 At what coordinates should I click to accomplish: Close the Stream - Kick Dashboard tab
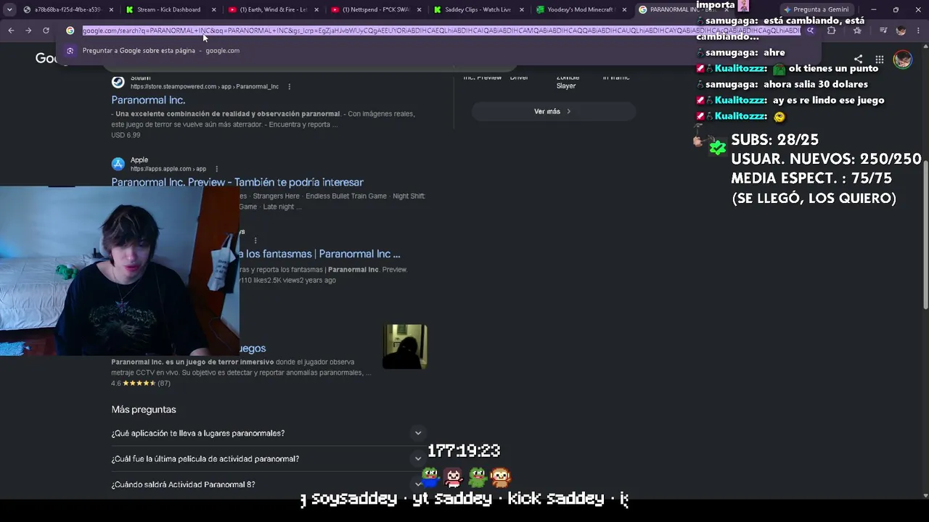[214, 9]
